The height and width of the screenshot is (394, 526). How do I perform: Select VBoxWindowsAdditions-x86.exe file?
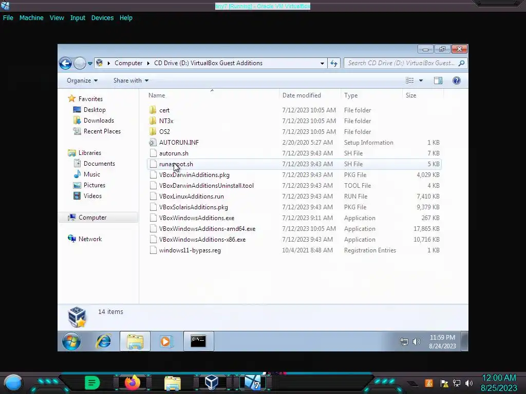click(294, 239)
